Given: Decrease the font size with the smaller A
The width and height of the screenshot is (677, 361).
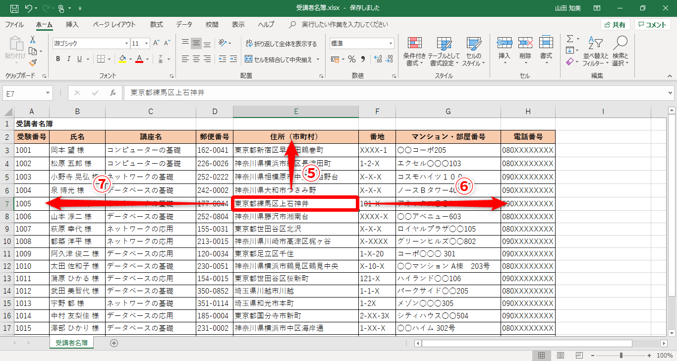Looking at the screenshot, I should click(167, 43).
